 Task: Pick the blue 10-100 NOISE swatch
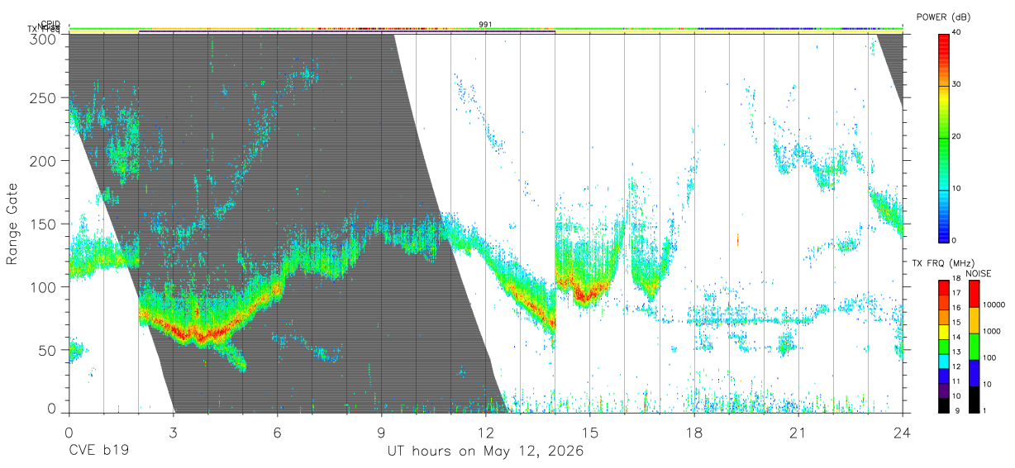pyautogui.click(x=974, y=373)
